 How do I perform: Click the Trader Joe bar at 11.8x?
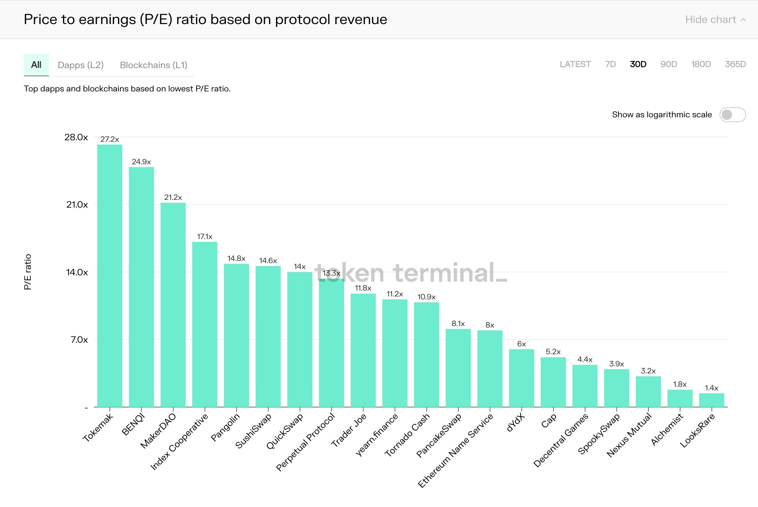click(363, 350)
